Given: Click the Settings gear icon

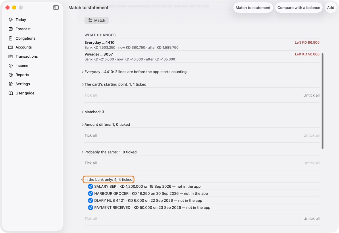Looking at the screenshot, I should coord(11,84).
